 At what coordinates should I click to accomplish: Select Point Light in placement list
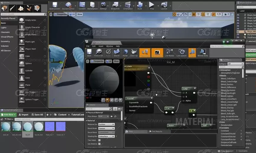(x=30, y=42)
